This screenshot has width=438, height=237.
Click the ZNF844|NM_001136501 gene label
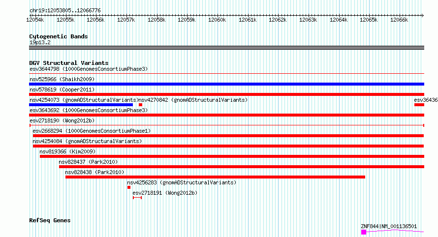point(389,226)
